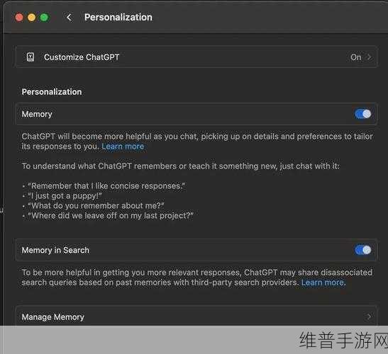The width and height of the screenshot is (388, 354).
Task: Expand Manage Memory via its chevron
Action: (369, 316)
